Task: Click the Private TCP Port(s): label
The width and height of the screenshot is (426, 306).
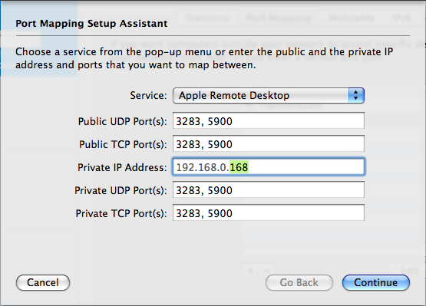Action: point(121,214)
